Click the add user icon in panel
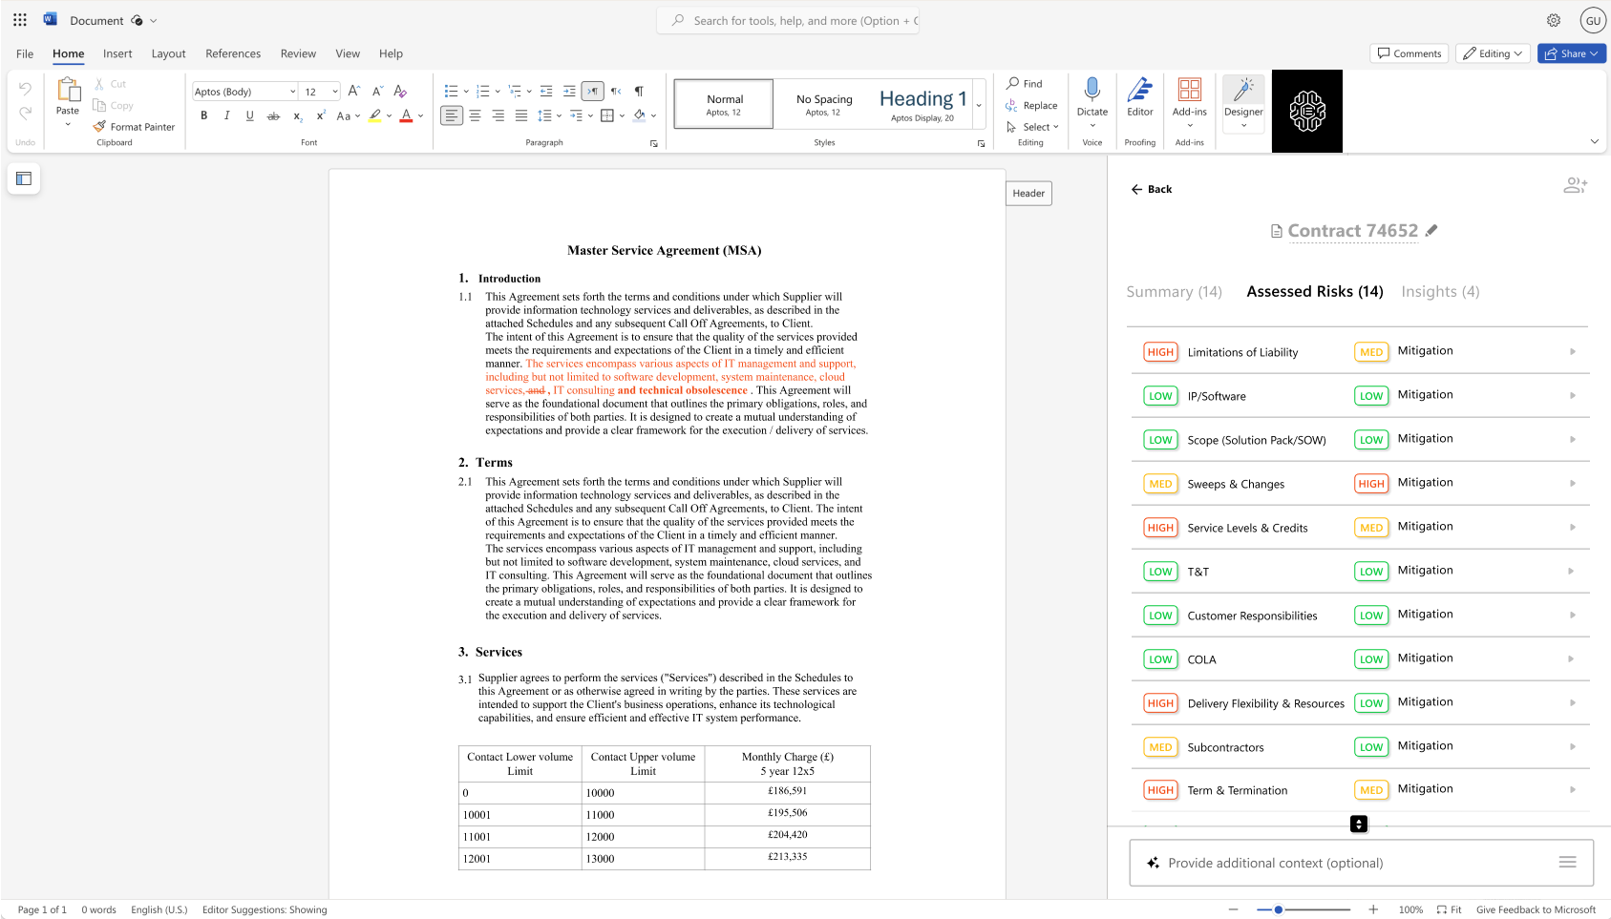 1575,186
